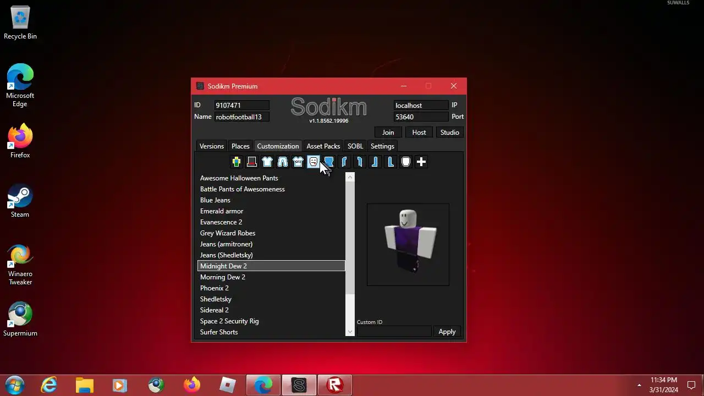This screenshot has width=704, height=396.
Task: Click the Port field showing 53640
Action: click(421, 117)
